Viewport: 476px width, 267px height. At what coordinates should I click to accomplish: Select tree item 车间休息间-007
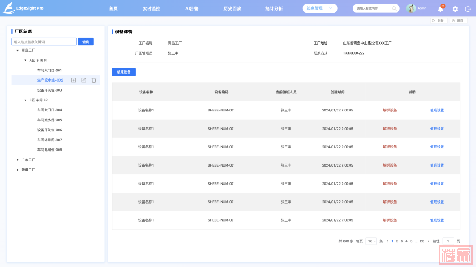[x=49, y=140]
